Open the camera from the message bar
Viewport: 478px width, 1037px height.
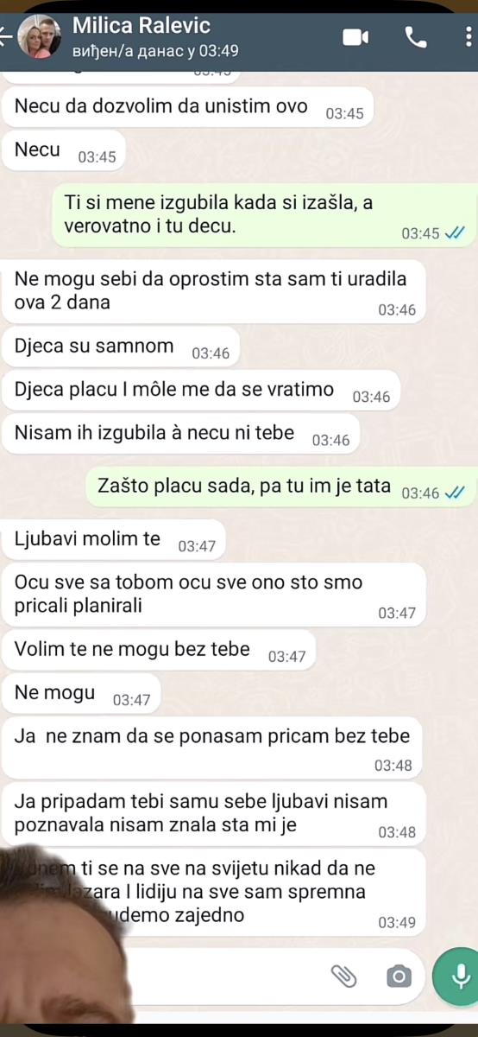pyautogui.click(x=398, y=977)
